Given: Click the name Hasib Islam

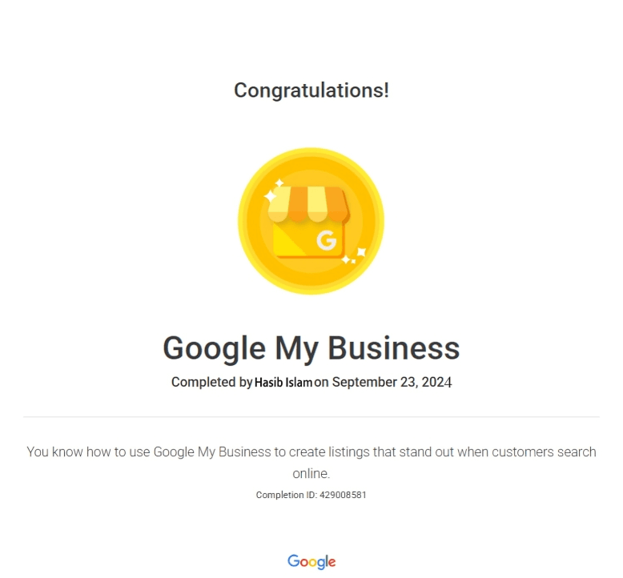Looking at the screenshot, I should pos(283,383).
